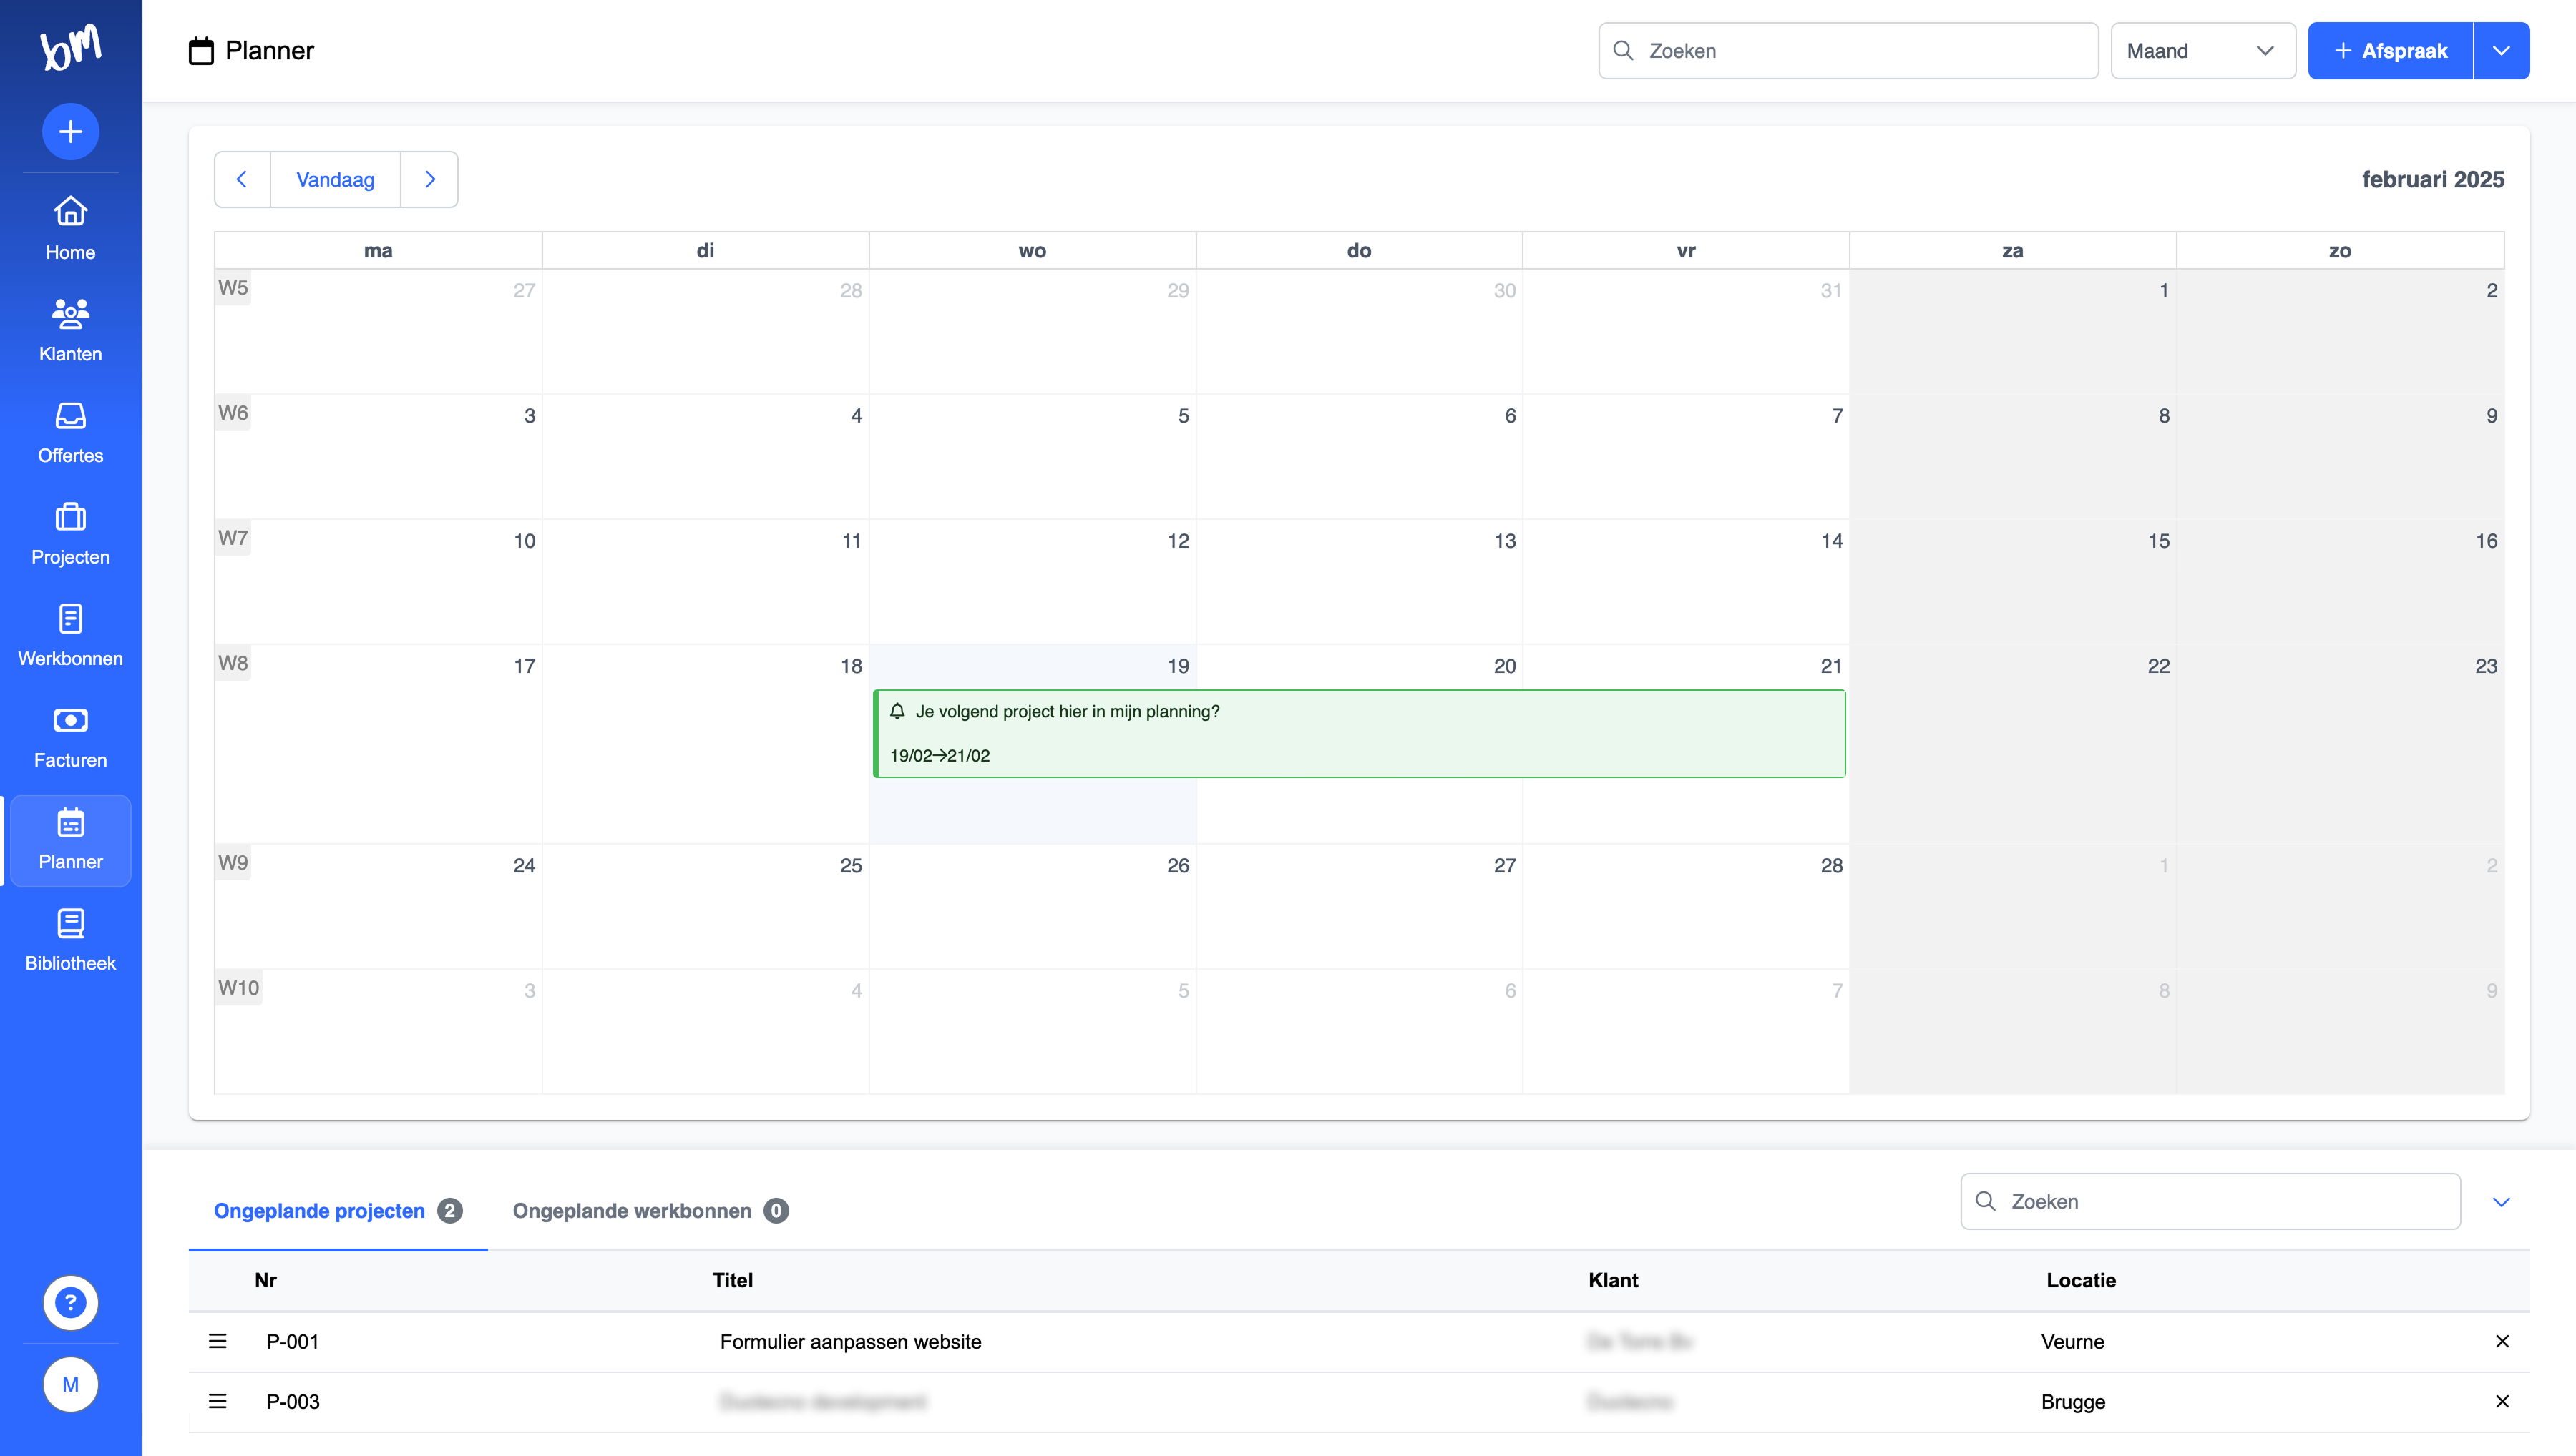Image resolution: width=2576 pixels, height=1456 pixels.
Task: Remove project P-003 from the list
Action: [x=2503, y=1402]
